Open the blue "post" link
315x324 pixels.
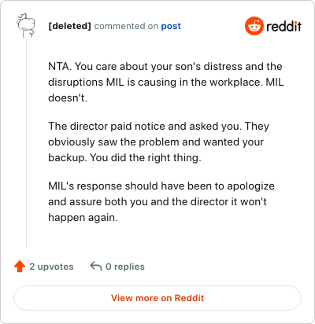pos(171,26)
